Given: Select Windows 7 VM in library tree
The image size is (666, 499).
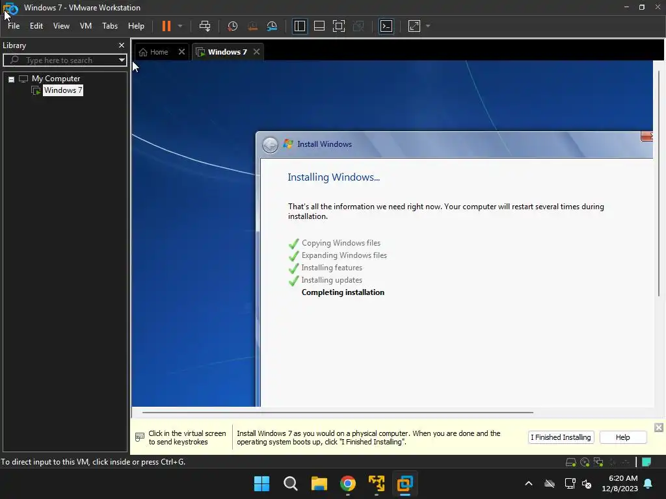Looking at the screenshot, I should coord(63,90).
